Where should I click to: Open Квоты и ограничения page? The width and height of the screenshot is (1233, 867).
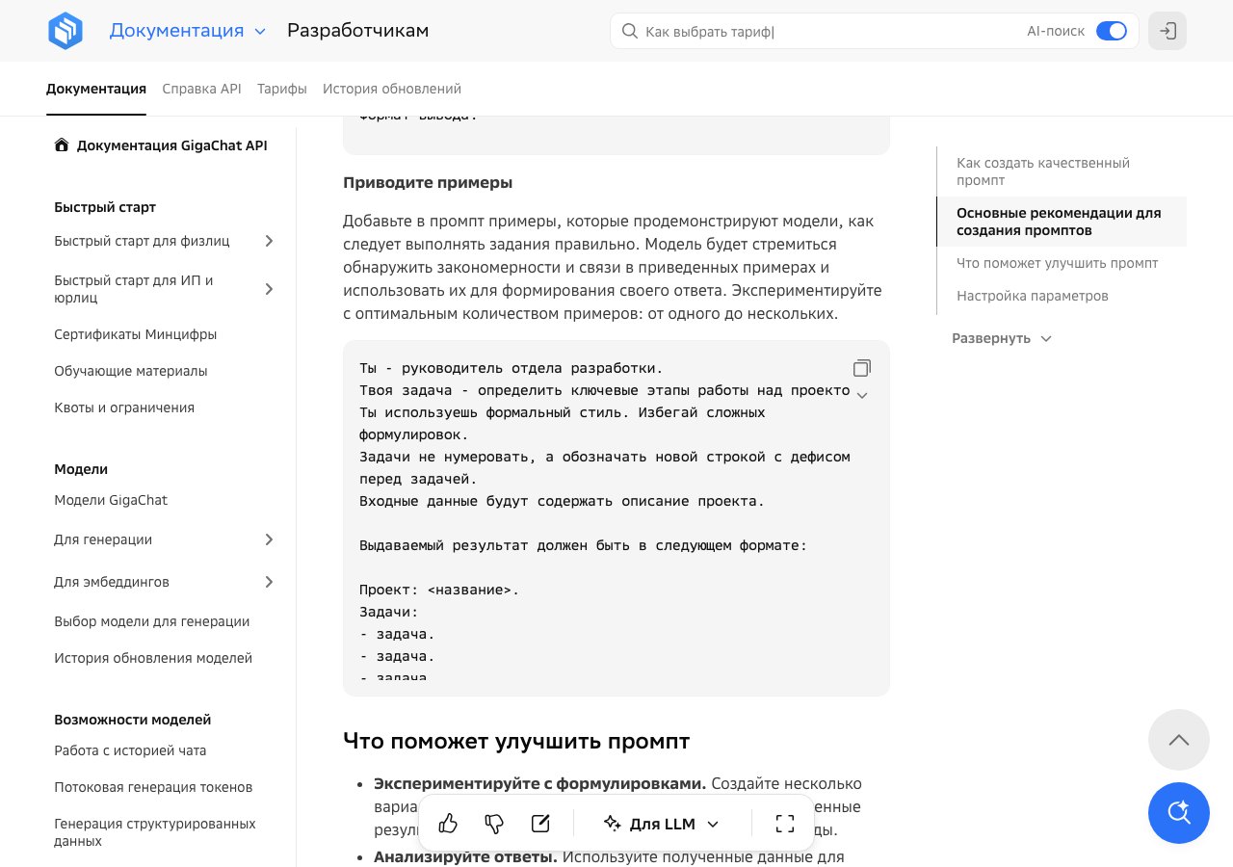[124, 407]
